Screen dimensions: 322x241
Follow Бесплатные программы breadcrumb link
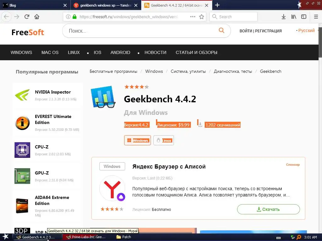point(113,71)
